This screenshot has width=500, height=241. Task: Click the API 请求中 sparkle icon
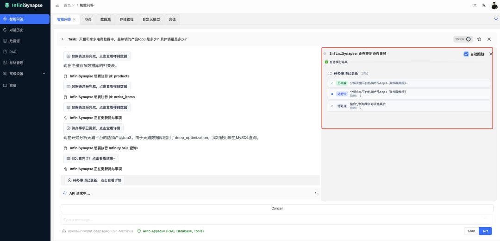pos(65,193)
